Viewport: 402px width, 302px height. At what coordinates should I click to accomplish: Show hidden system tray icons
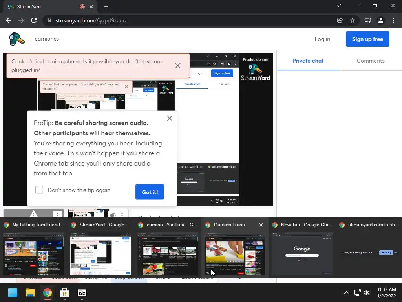[346, 293]
